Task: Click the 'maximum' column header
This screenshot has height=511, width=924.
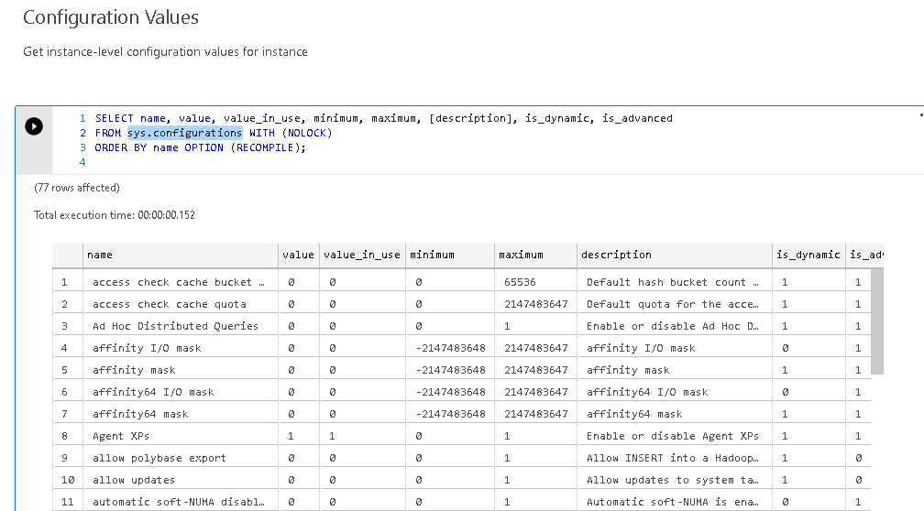Action: pyautogui.click(x=534, y=255)
